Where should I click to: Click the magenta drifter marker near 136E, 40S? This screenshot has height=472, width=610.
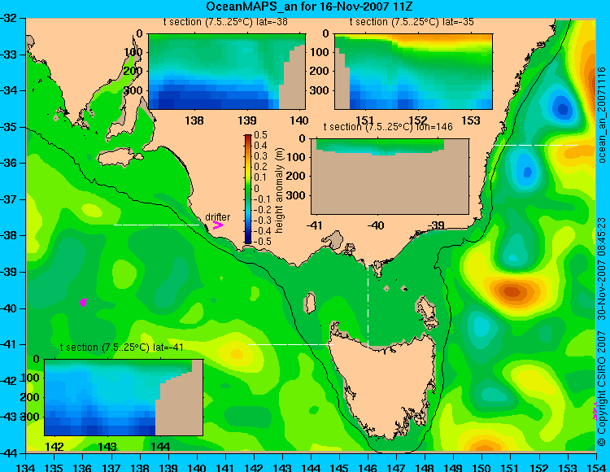pyautogui.click(x=83, y=303)
